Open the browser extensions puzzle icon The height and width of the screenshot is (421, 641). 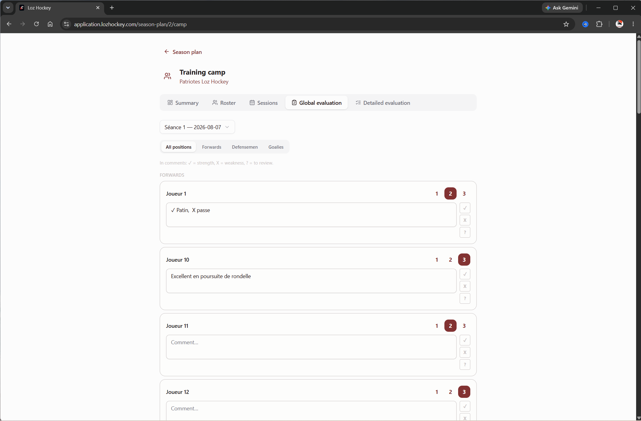[599, 24]
